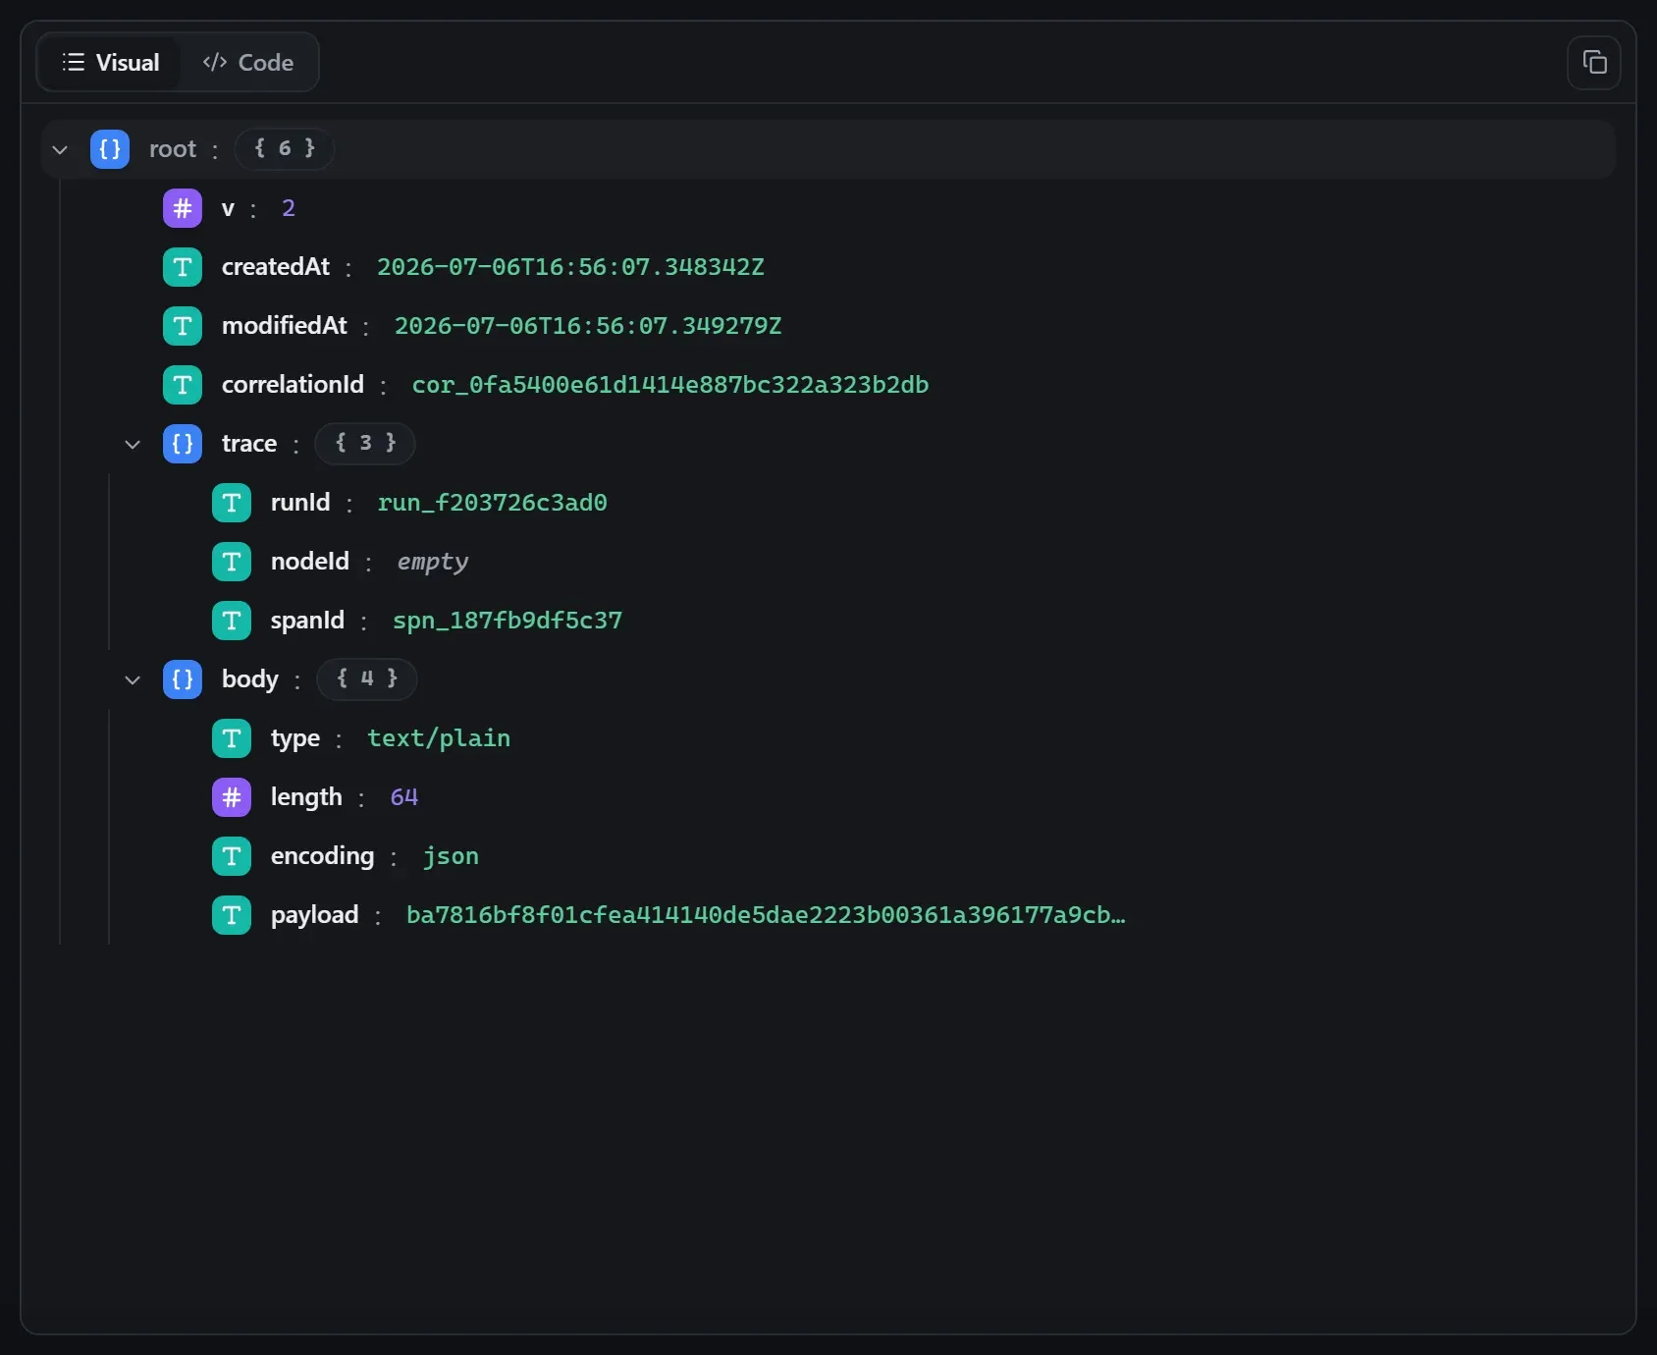Viewport: 1657px width, 1355px height.
Task: Click the trace key label
Action: coord(249,444)
